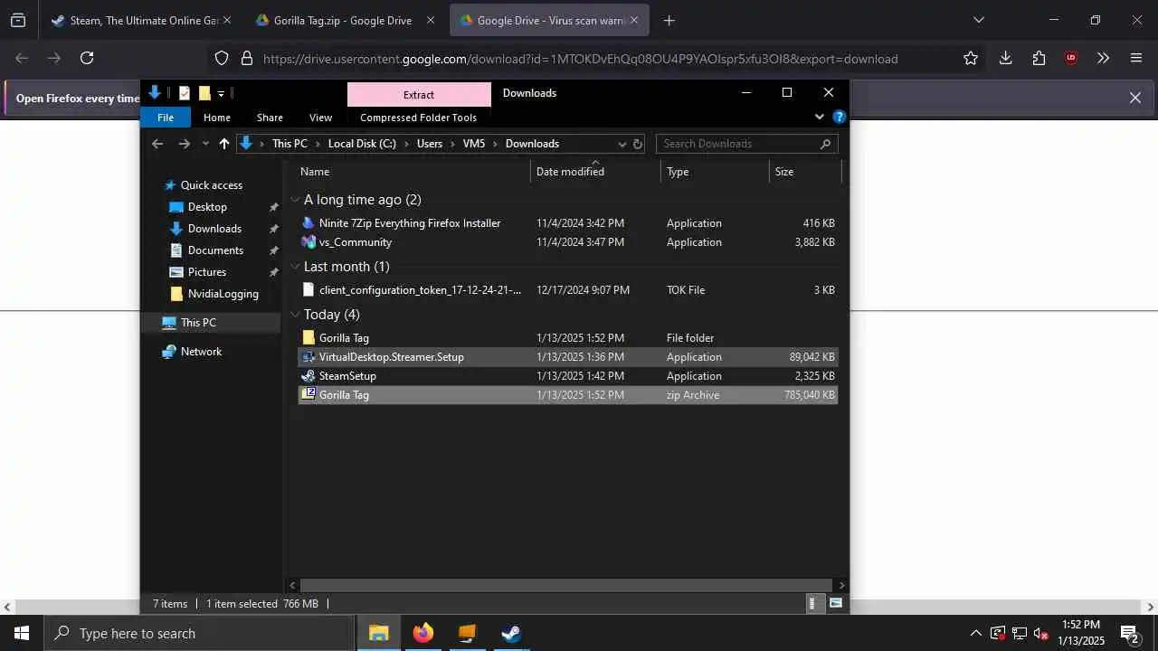Click This PC in the address bar
1158x651 pixels.
tap(289, 144)
